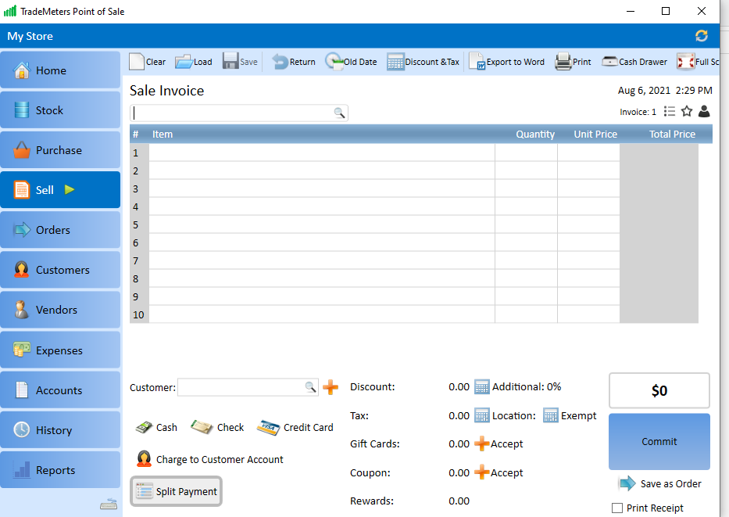Click the star icon beside invoice number
Viewport: 729px width, 517px height.
tap(687, 112)
